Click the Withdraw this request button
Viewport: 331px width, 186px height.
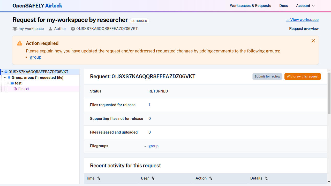(x=303, y=76)
